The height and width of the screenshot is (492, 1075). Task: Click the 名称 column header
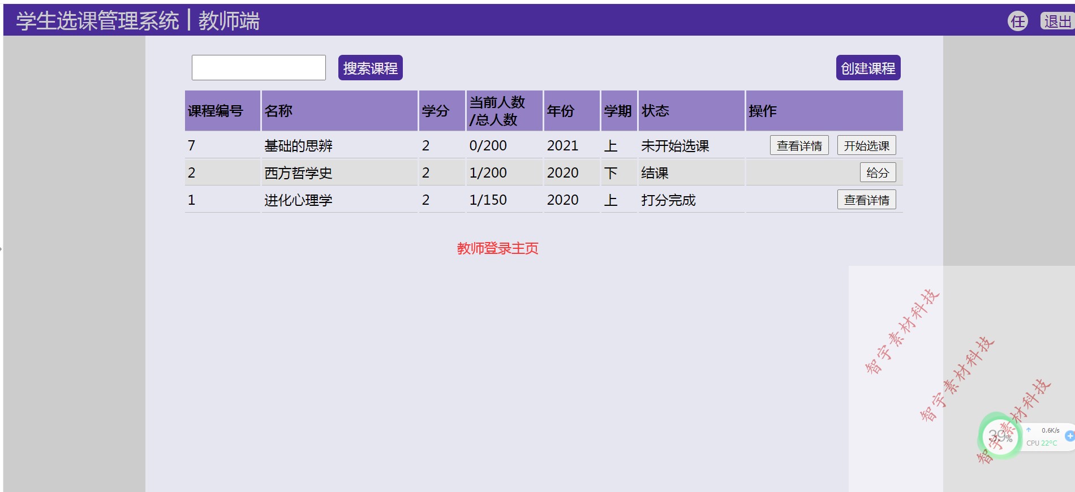pos(339,111)
